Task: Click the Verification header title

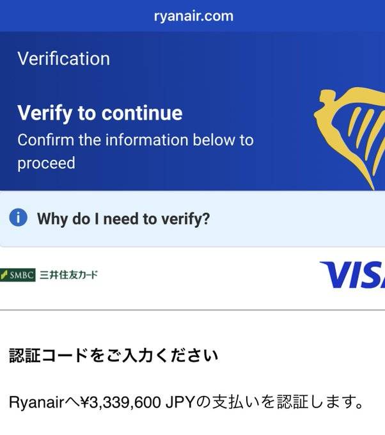Action: 64,59
